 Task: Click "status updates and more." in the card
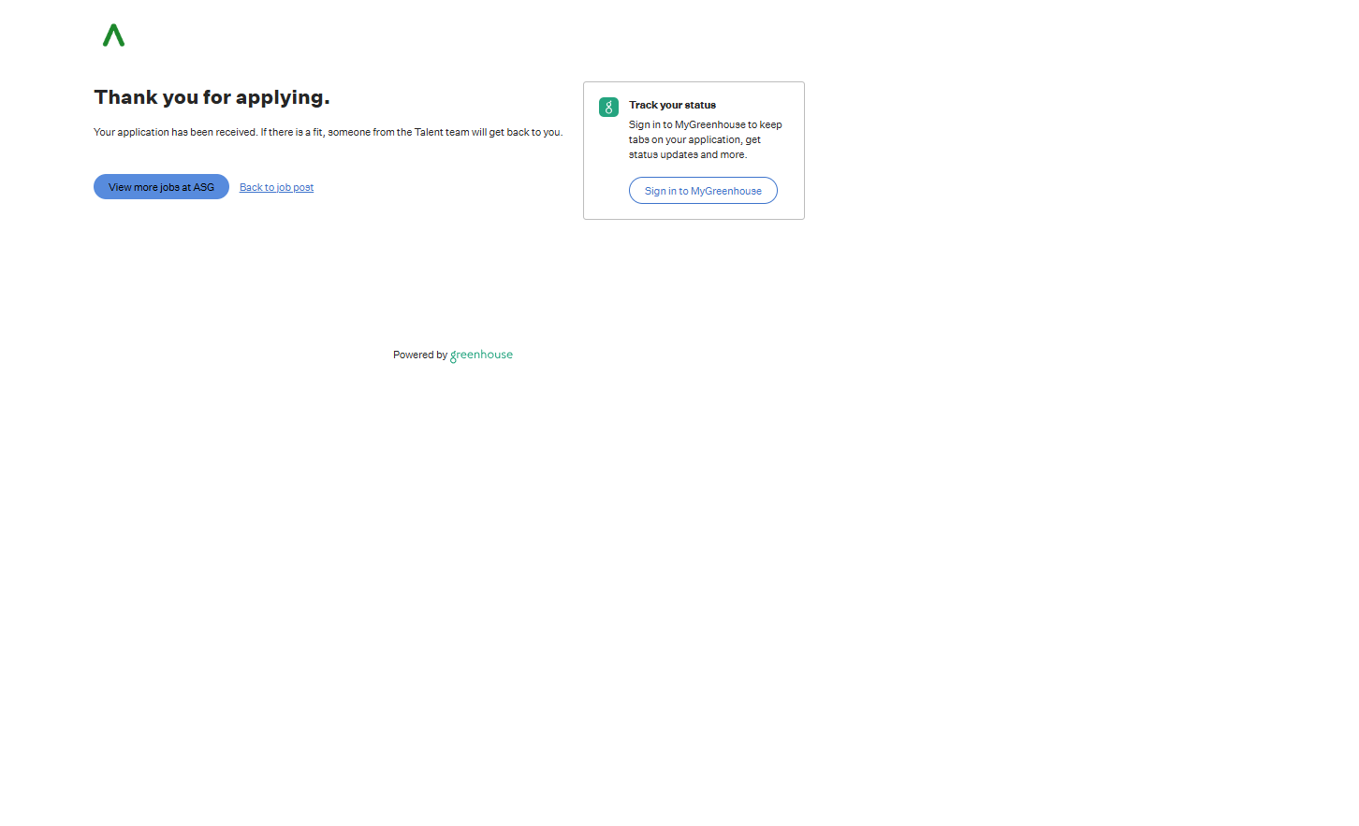pyautogui.click(x=687, y=155)
